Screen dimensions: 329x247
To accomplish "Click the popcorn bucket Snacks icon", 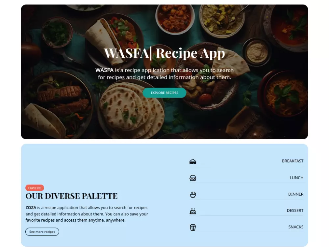I will 192,227.
